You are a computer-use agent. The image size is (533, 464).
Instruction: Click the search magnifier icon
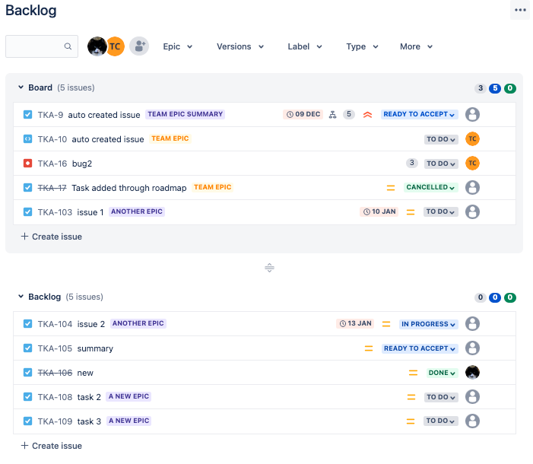click(68, 46)
